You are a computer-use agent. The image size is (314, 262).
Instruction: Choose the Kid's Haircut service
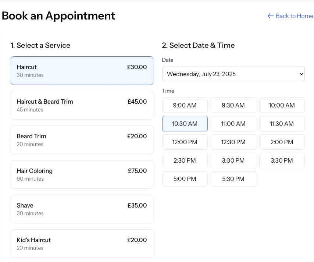click(x=82, y=244)
